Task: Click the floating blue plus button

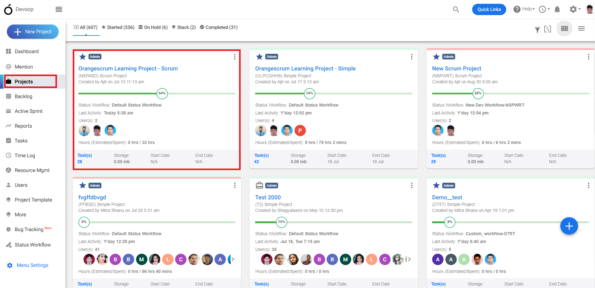Action: [569, 226]
